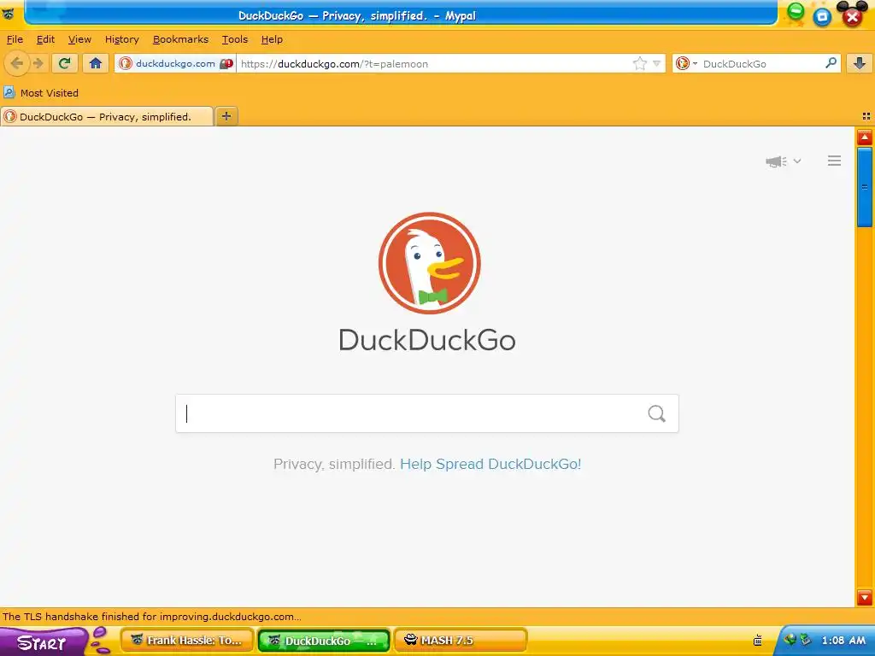This screenshot has height=656, width=875.
Task: Click the mixed-content warning icon in address bar
Action: click(226, 63)
